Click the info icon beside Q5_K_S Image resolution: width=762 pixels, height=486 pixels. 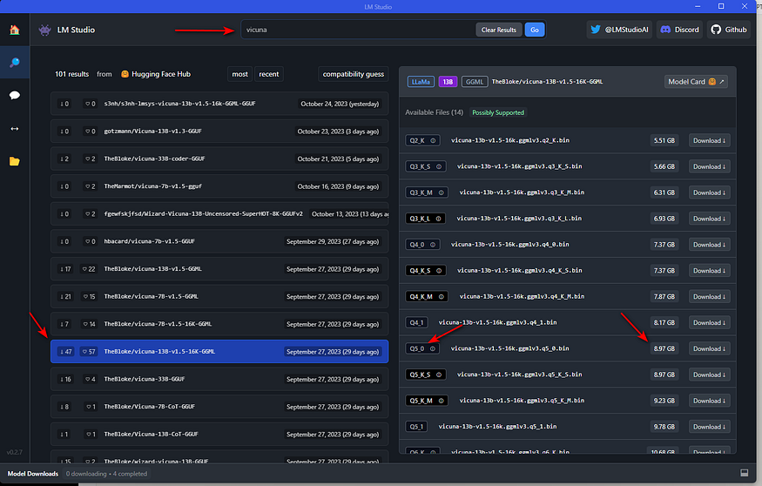[438, 375]
